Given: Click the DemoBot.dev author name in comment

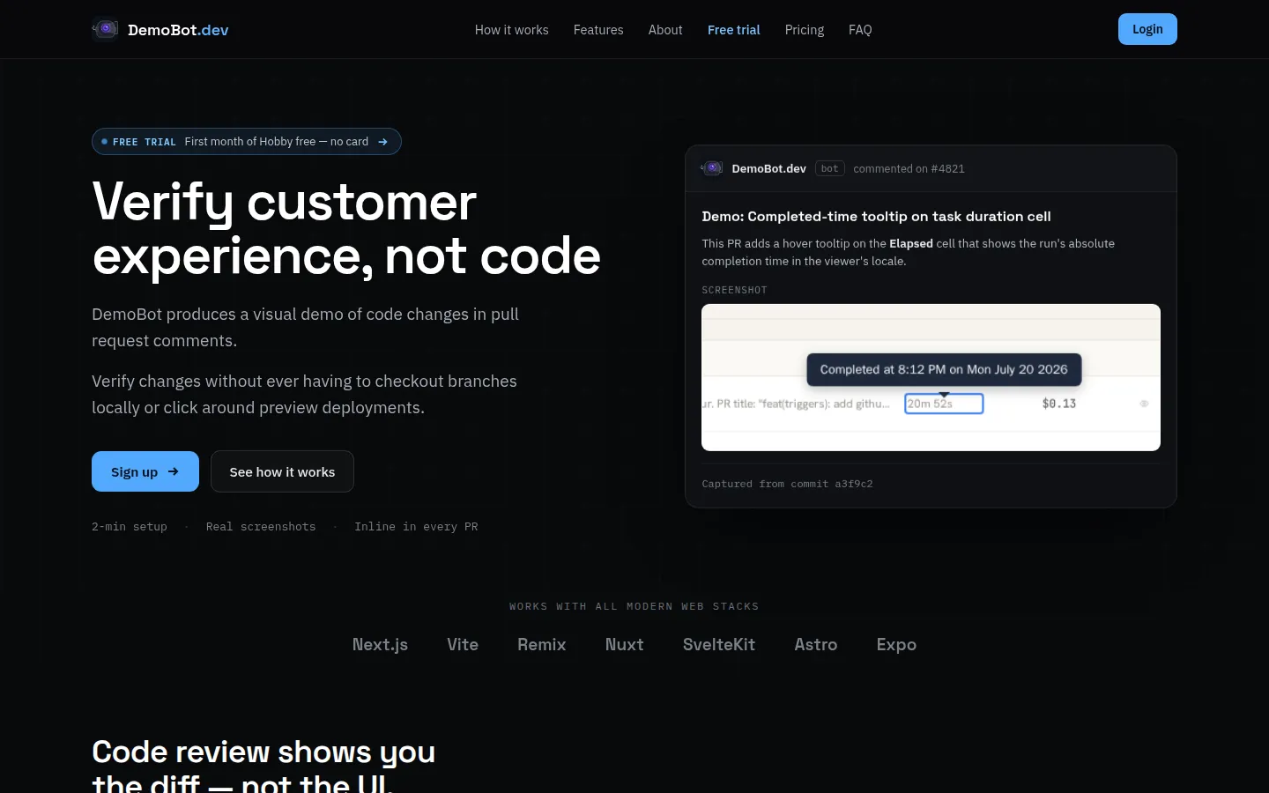Looking at the screenshot, I should (x=768, y=169).
